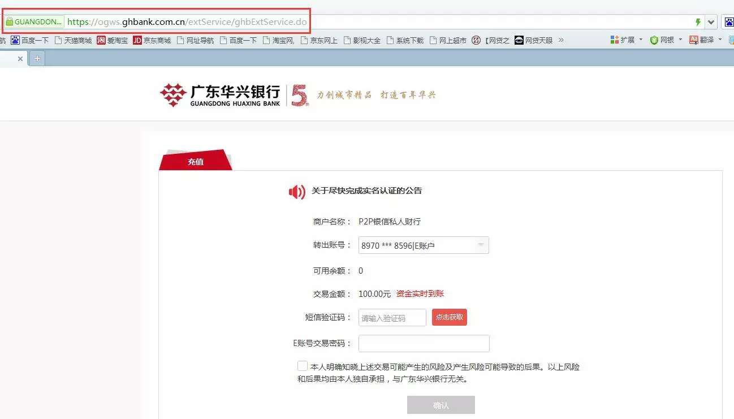This screenshot has height=419, width=734.
Task: Click the Guangdong Huaxing Bank logo
Action: (221, 95)
